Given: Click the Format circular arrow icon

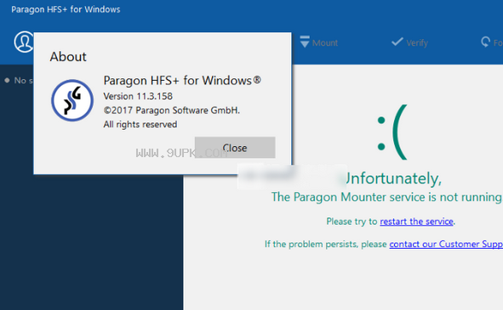Looking at the screenshot, I should tap(485, 42).
